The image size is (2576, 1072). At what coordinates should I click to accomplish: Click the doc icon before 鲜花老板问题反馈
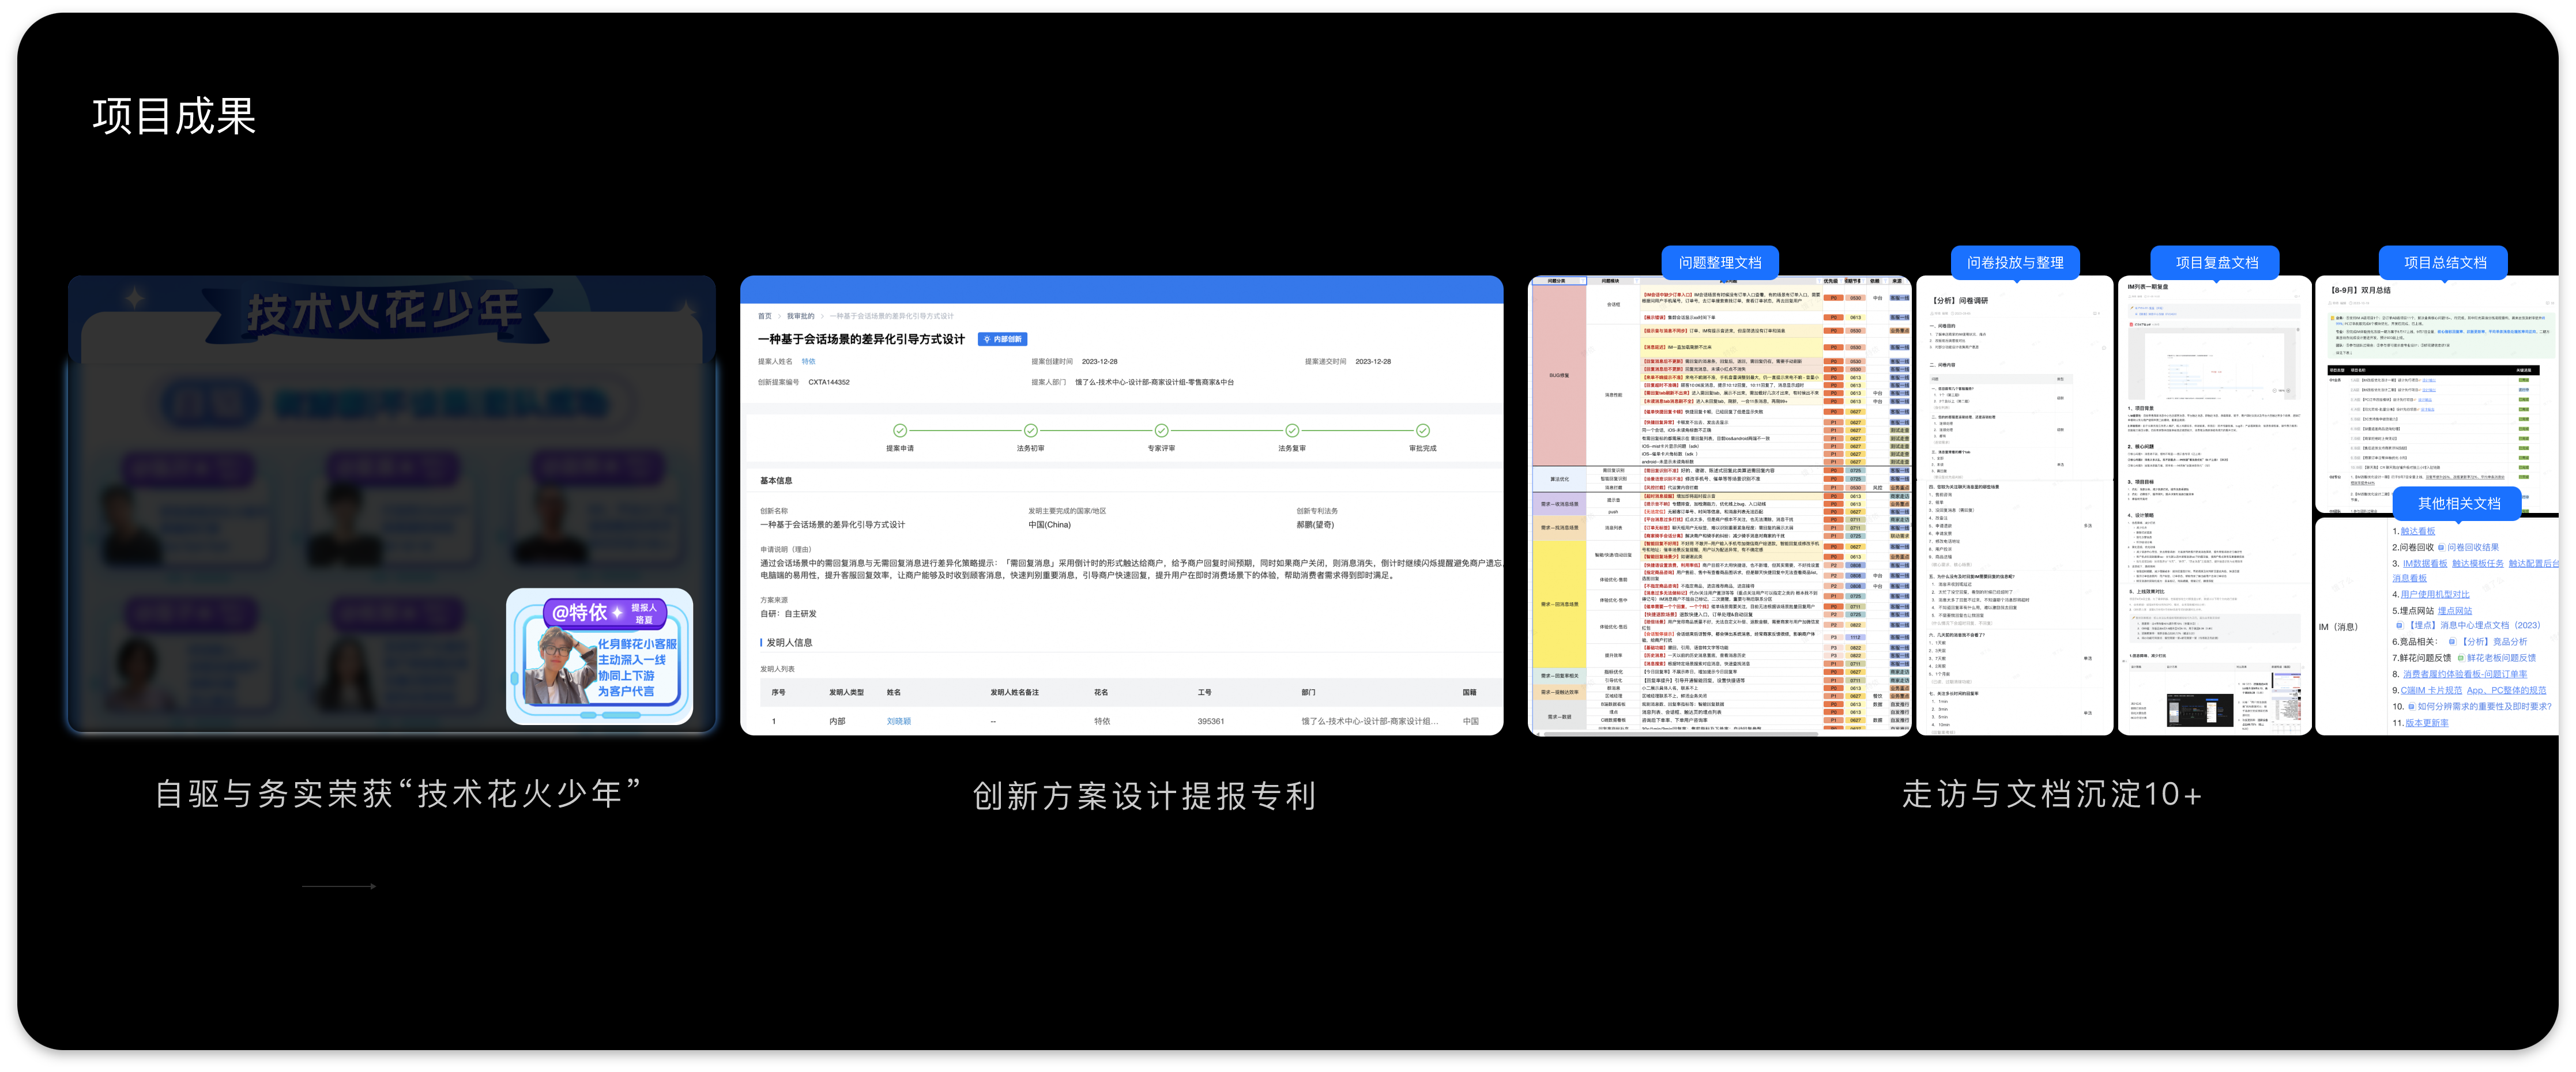coord(2461,658)
